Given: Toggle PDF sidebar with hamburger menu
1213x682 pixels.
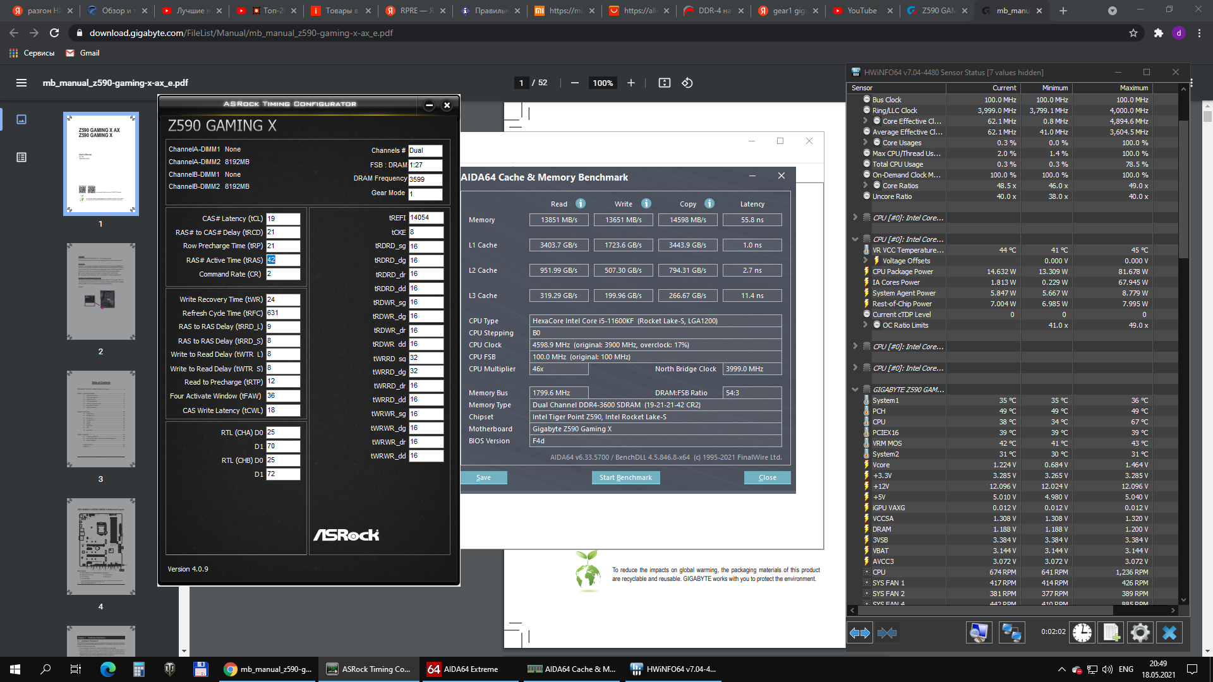Looking at the screenshot, I should (x=21, y=83).
